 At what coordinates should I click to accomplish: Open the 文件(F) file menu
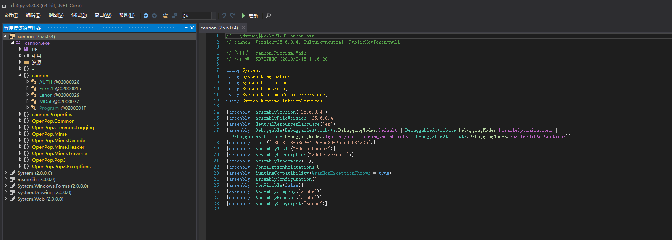pyautogui.click(x=11, y=15)
